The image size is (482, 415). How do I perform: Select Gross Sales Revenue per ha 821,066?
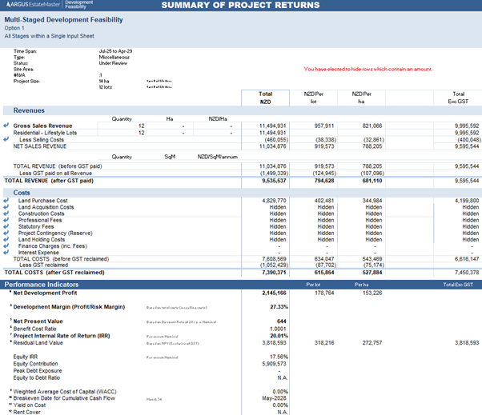(x=372, y=126)
